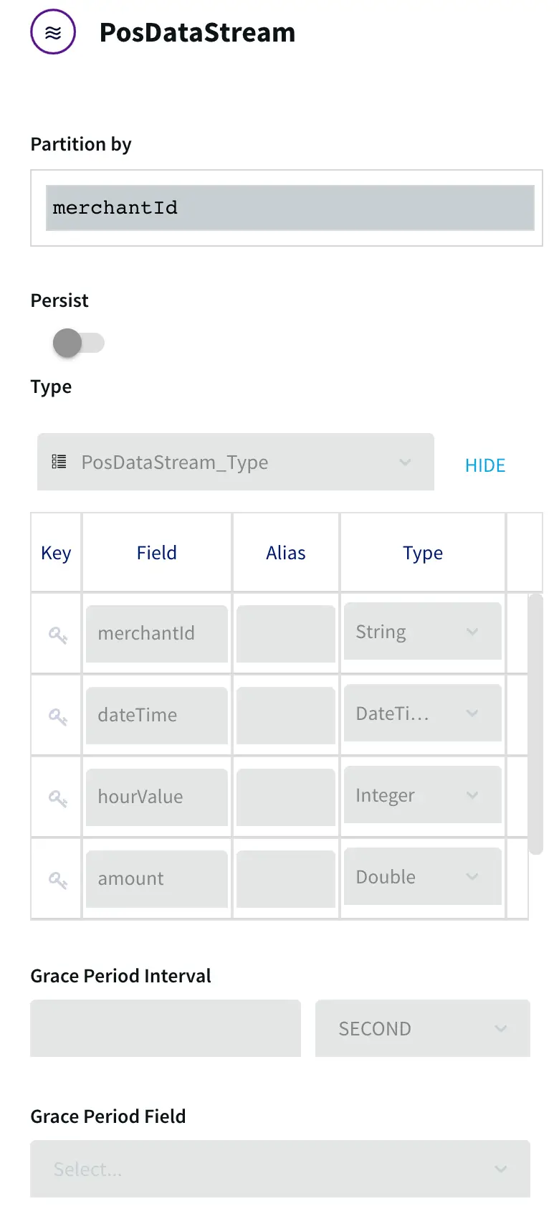Click the HIDE link
Screen dimensions: 559x1219
pos(485,465)
